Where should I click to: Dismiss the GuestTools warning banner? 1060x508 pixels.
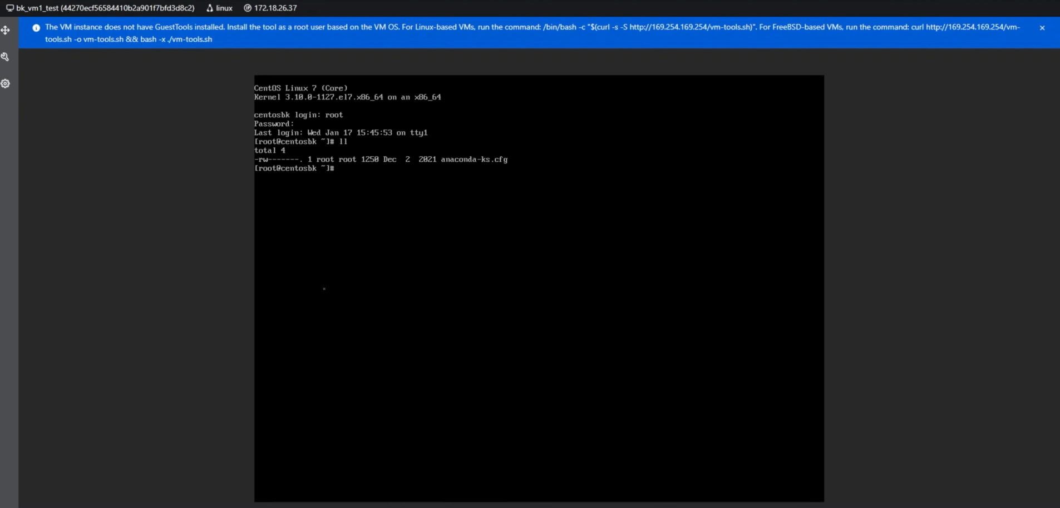click(1042, 28)
